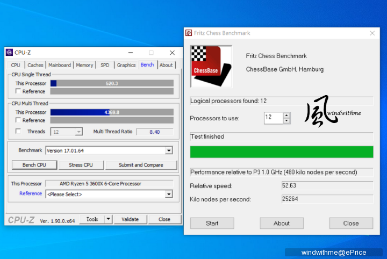This screenshot has height=259, width=387.
Task: Click the Single Thread score bar showing 520.3
Action: click(x=112, y=83)
